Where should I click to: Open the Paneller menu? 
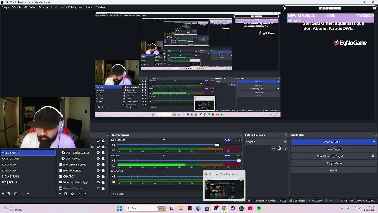coord(43,7)
